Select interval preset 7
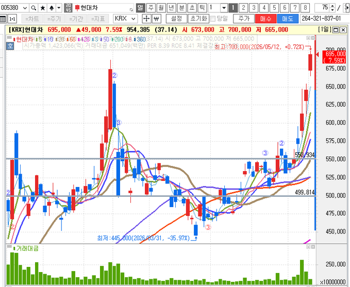 click(295, 8)
